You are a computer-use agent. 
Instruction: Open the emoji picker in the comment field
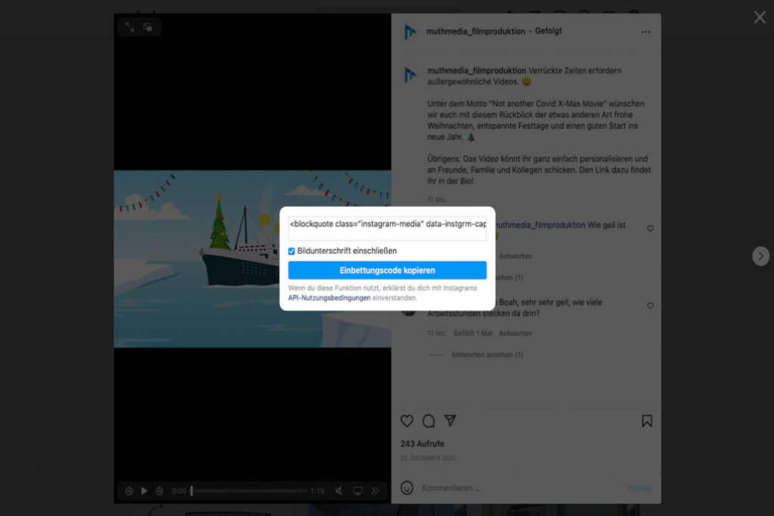tap(407, 488)
